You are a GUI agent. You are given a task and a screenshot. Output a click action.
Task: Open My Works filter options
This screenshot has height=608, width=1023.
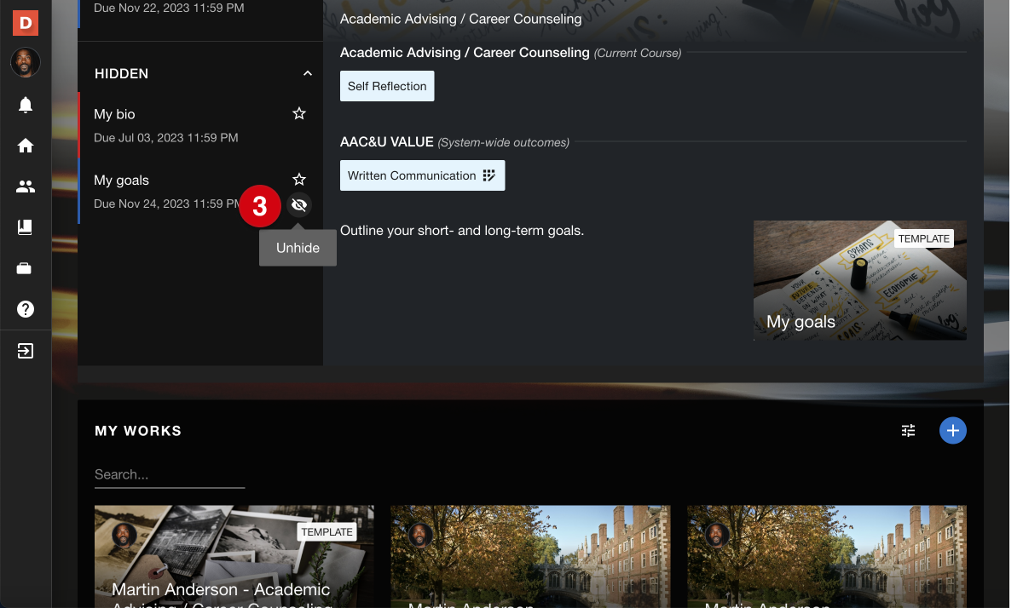tap(909, 431)
